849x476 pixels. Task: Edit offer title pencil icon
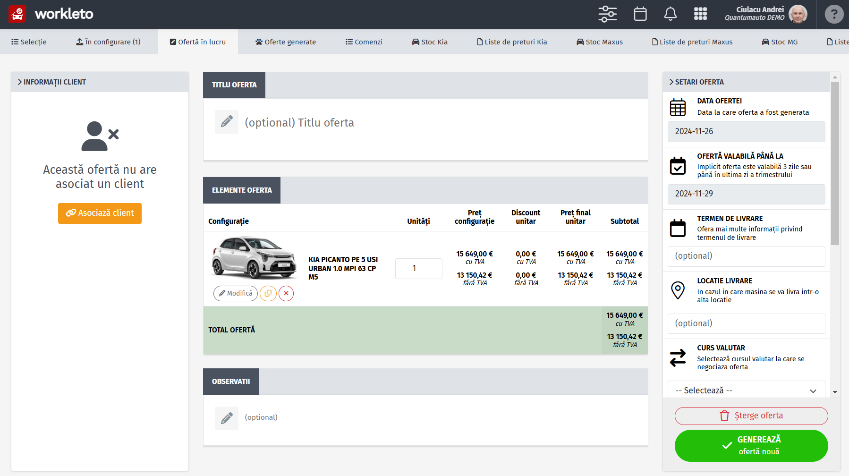pyautogui.click(x=227, y=122)
